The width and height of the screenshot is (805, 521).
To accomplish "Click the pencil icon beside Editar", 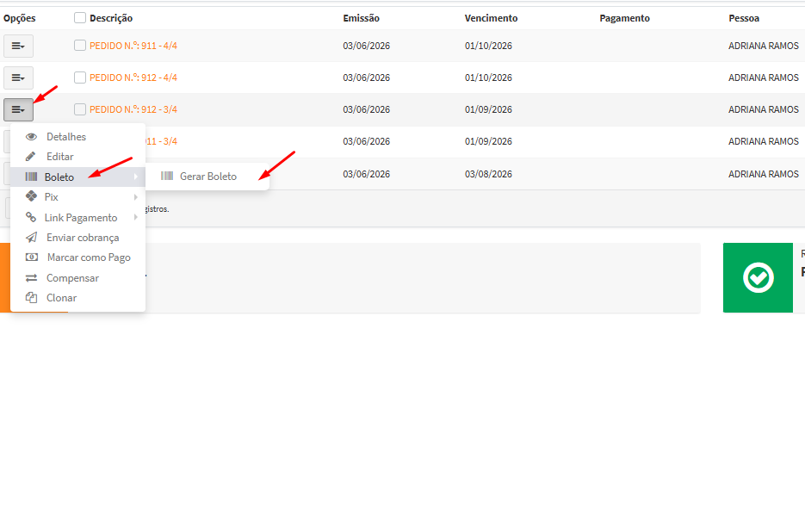I will [31, 157].
